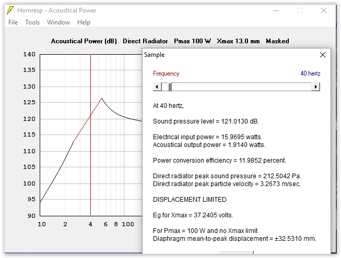341x258 pixels.
Task: Click the power curve peak on chart
Action: pyautogui.click(x=101, y=99)
